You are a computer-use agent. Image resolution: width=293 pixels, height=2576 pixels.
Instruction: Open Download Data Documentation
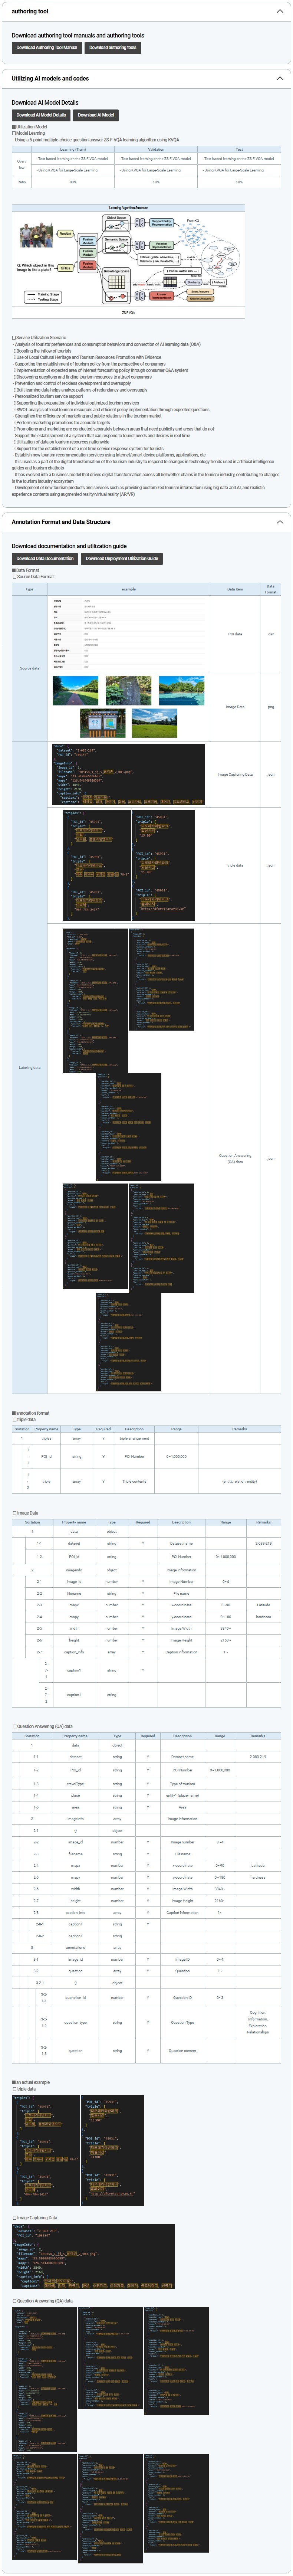[x=45, y=559]
